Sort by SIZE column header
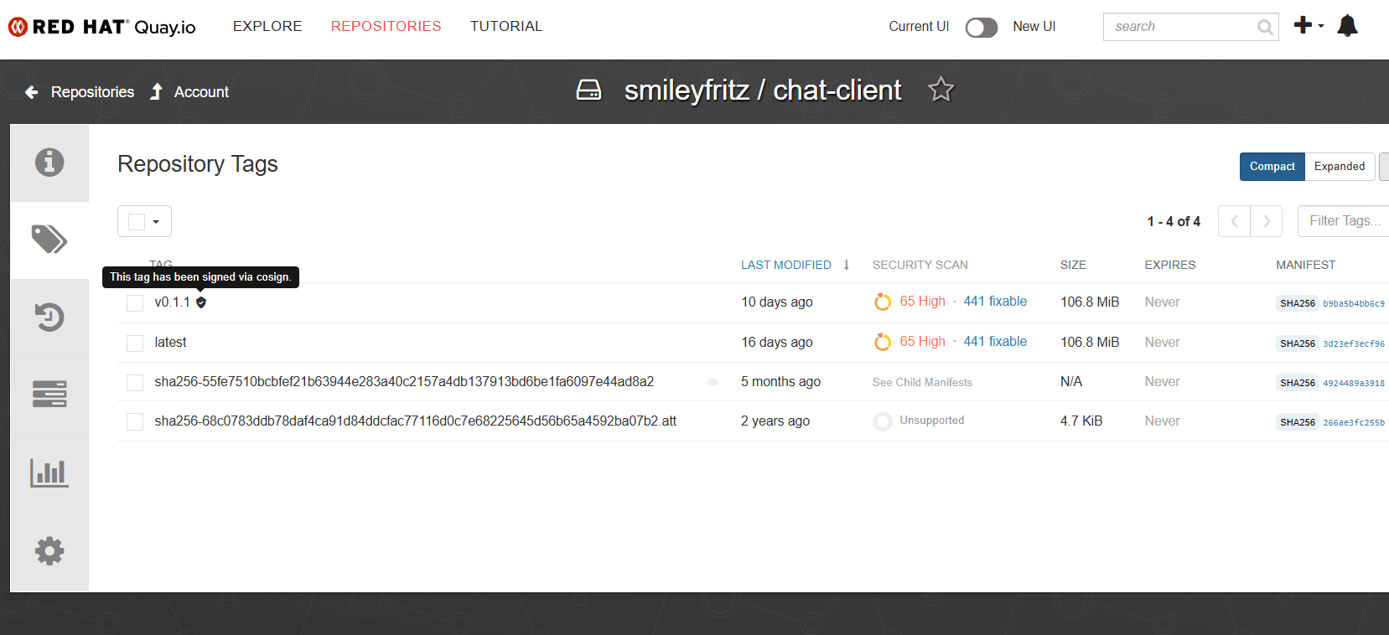This screenshot has width=1389, height=635. tap(1073, 265)
